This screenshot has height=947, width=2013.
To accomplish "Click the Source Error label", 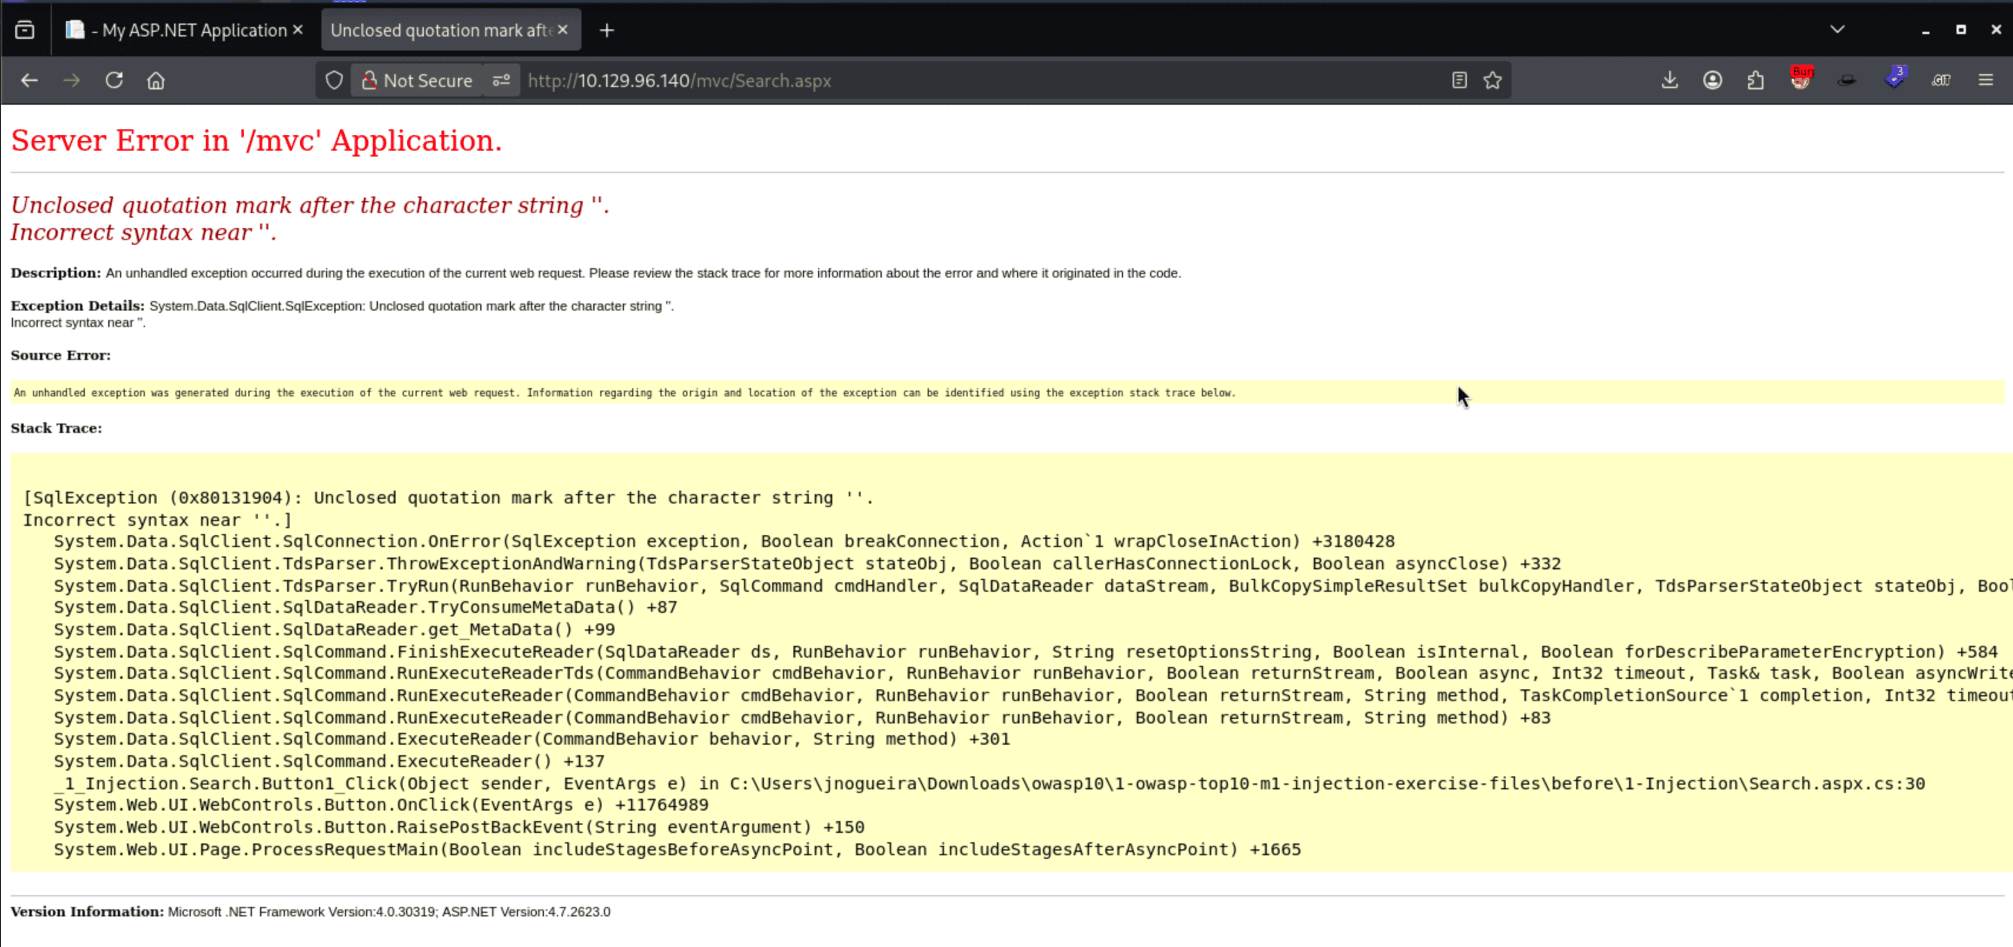I will click(x=61, y=355).
